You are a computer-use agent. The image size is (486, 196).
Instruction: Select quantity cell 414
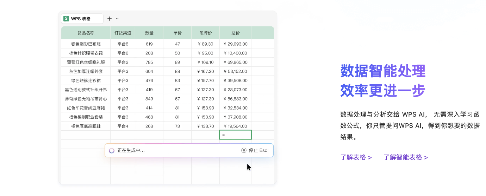point(149,108)
